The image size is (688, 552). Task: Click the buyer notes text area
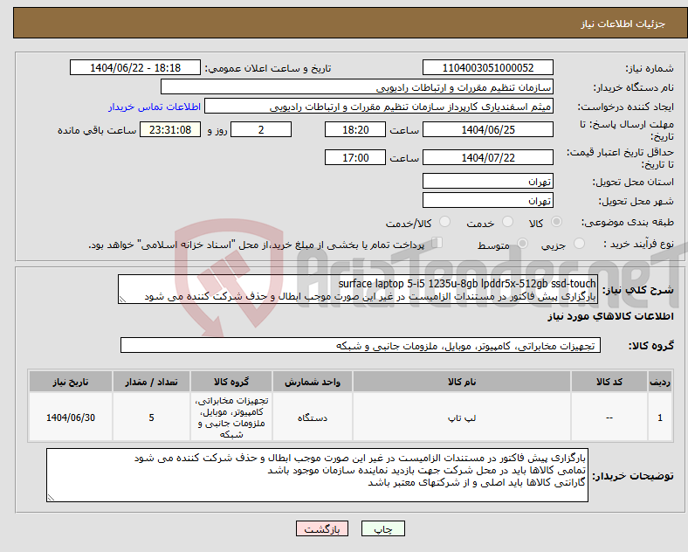[x=317, y=475]
